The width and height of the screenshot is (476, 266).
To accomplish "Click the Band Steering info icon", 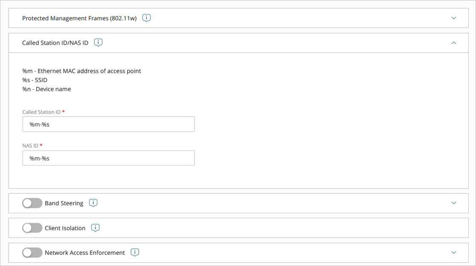I will coord(93,203).
